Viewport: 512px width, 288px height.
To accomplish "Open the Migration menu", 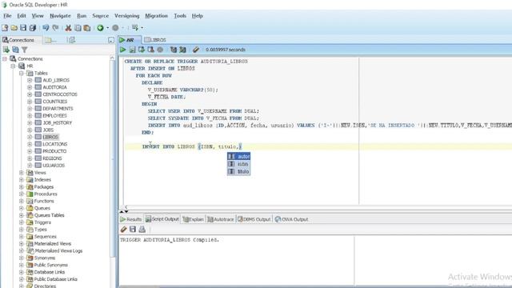I will tap(157, 16).
